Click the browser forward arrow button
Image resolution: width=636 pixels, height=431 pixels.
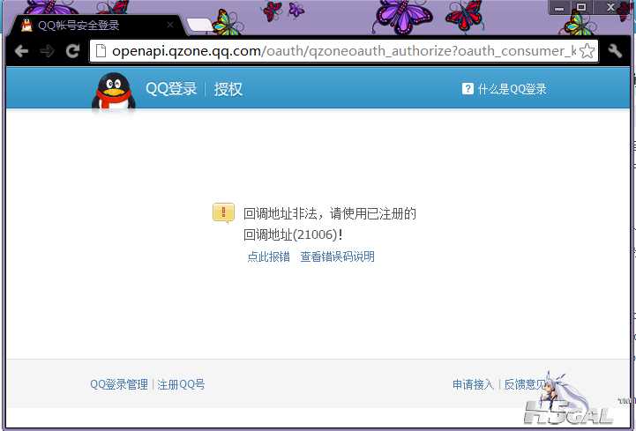tap(47, 51)
